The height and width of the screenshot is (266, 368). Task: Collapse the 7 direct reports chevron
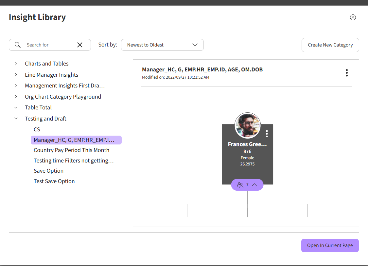254,185
